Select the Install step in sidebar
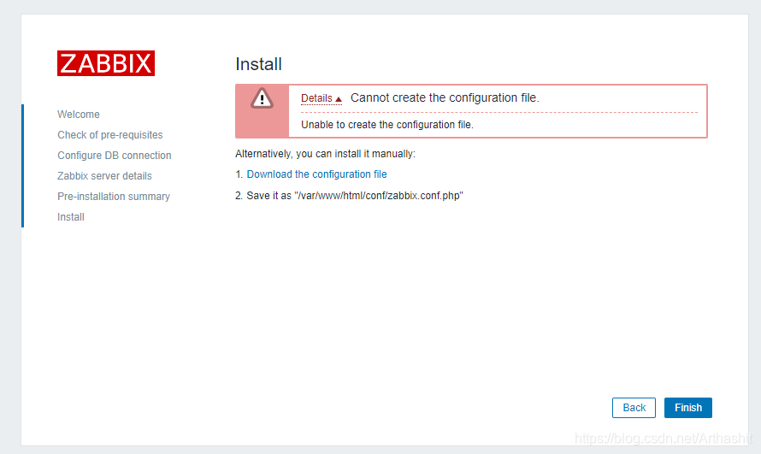This screenshot has width=761, height=454. tap(71, 217)
